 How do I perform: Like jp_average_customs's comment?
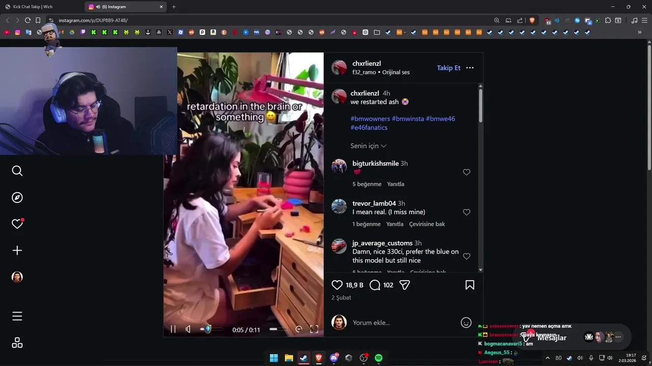click(x=467, y=256)
